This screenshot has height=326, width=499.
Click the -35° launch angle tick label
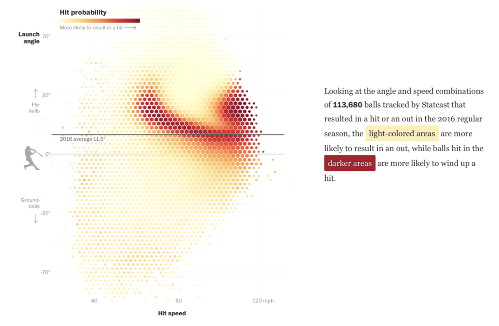point(45,213)
